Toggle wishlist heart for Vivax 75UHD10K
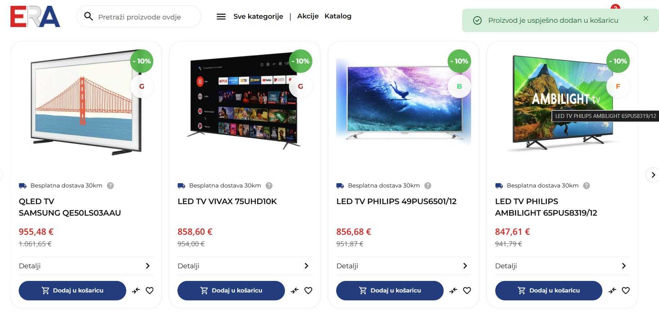The width and height of the screenshot is (659, 313). coord(308,291)
